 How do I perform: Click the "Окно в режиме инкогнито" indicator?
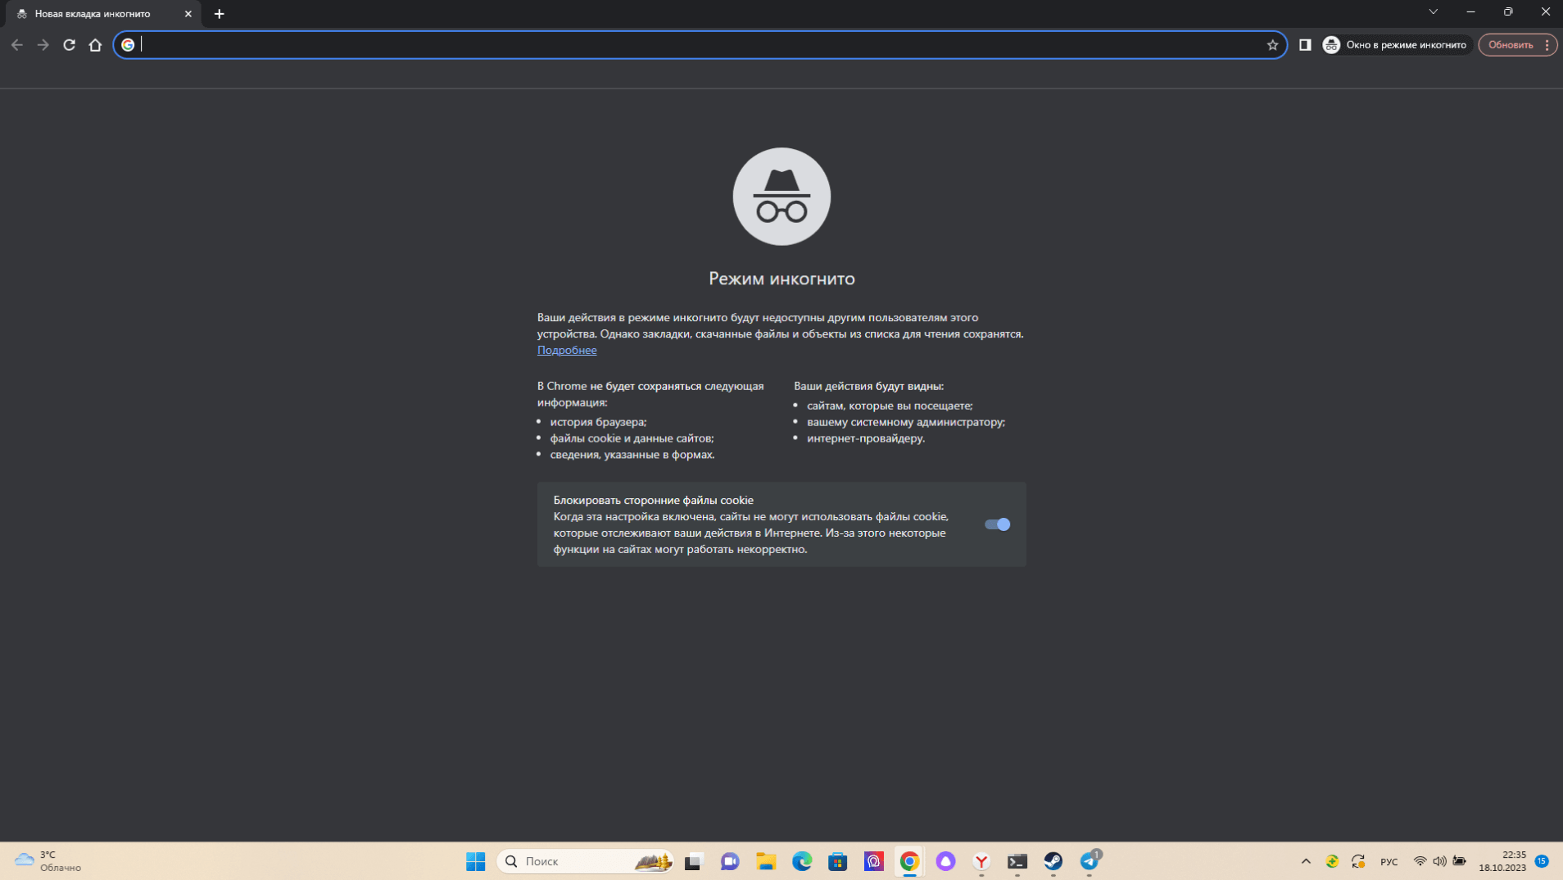point(1397,45)
